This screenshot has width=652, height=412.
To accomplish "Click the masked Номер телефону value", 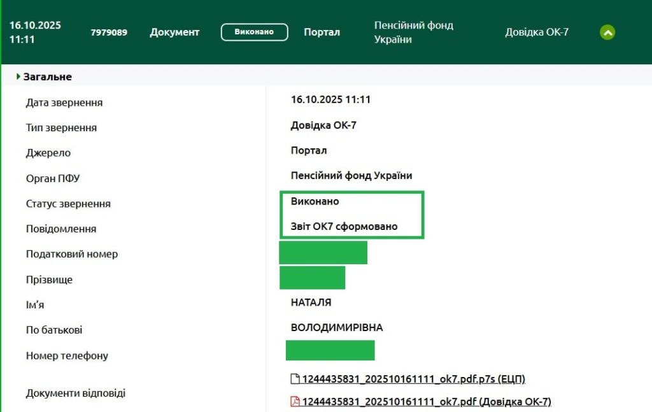I will (x=330, y=350).
